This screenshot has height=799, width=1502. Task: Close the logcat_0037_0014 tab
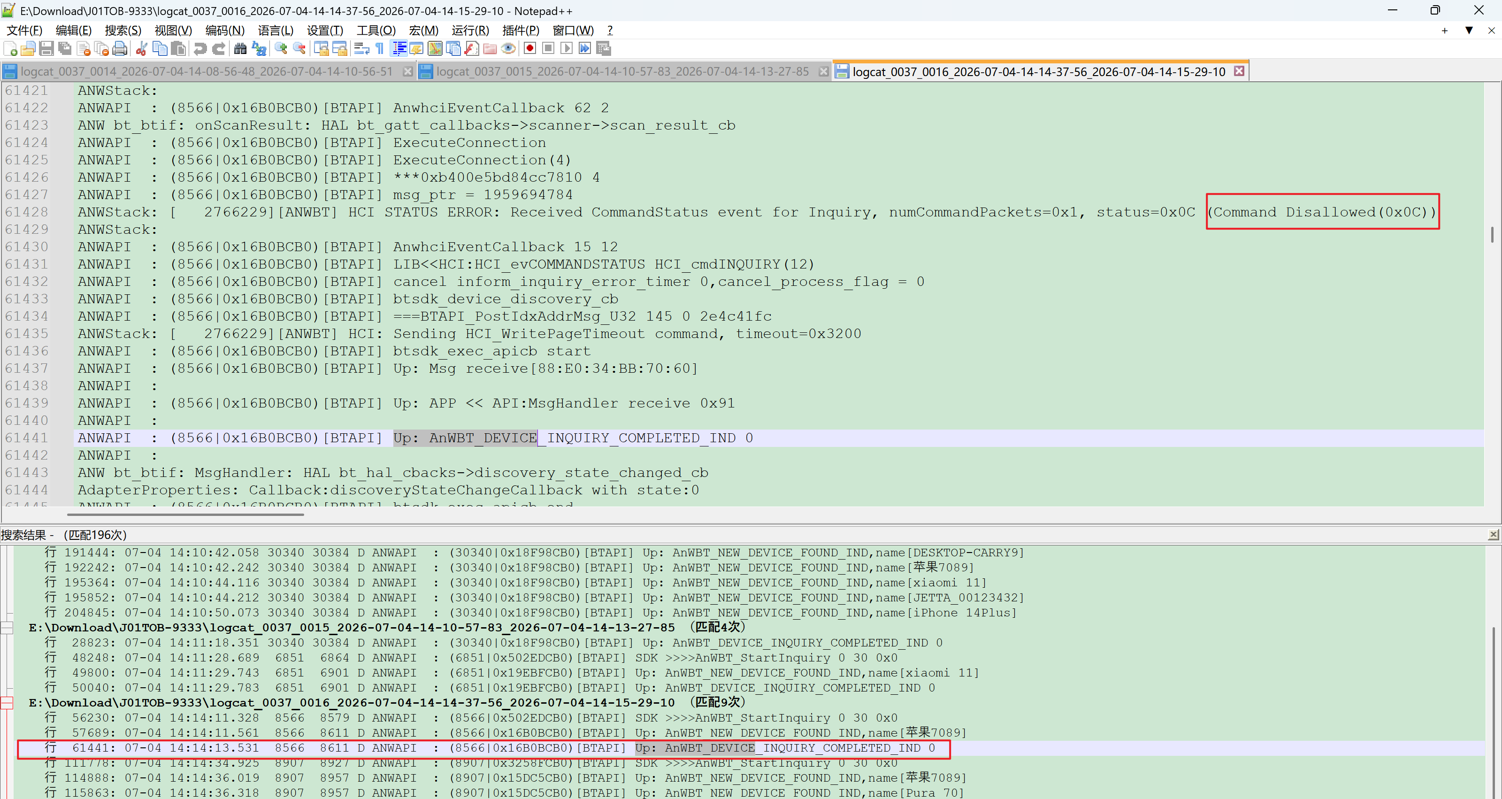(x=407, y=71)
